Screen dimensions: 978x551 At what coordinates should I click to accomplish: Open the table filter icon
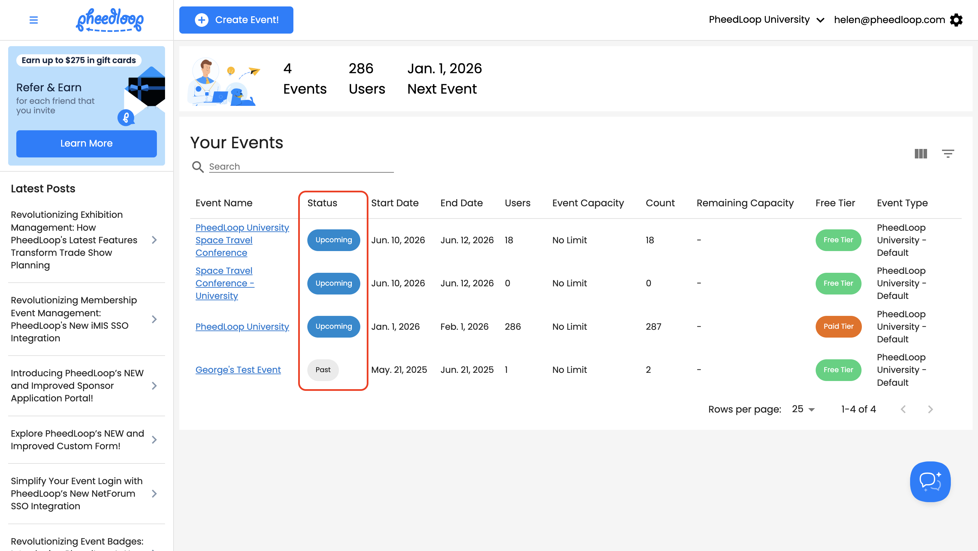[x=948, y=154]
